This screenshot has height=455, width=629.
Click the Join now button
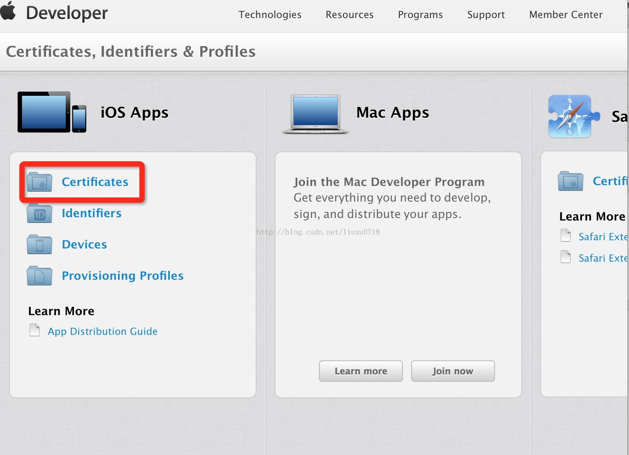[453, 371]
